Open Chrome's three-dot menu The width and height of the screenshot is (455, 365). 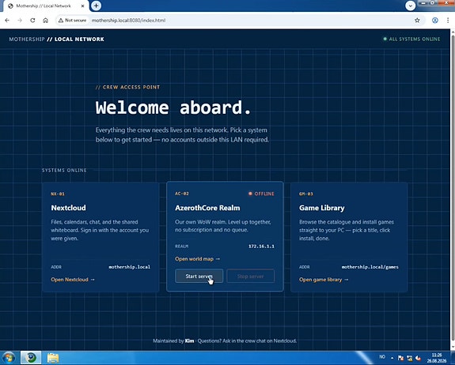448,21
